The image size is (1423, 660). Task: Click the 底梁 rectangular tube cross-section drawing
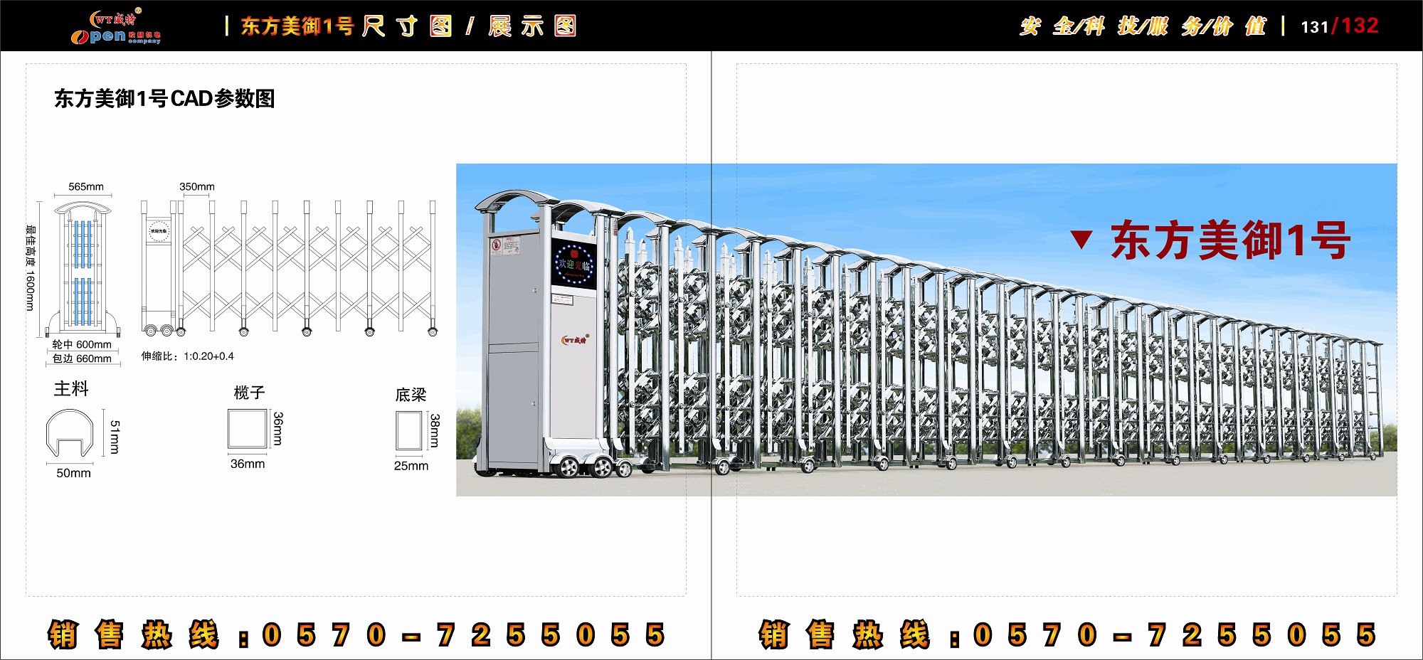click(x=409, y=431)
